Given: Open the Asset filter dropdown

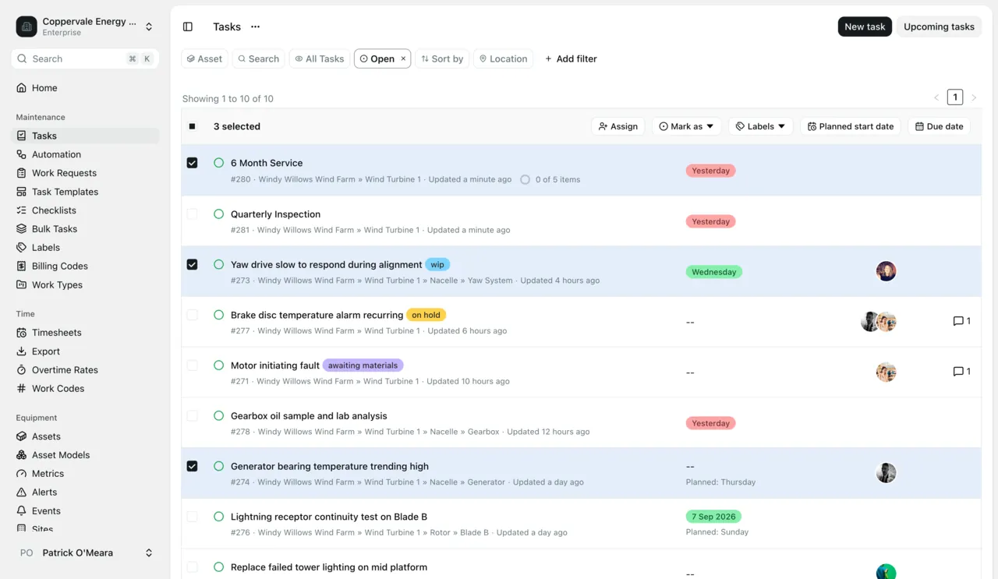Looking at the screenshot, I should tap(204, 58).
